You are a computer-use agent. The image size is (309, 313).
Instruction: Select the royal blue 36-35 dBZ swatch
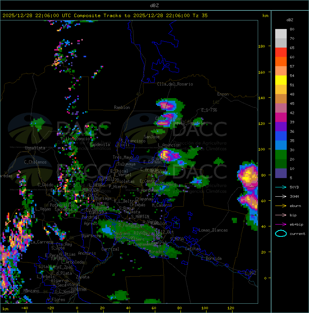(281, 136)
